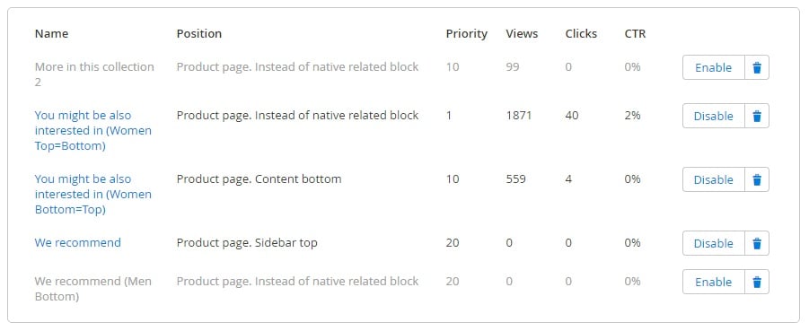
Task: Click the Views column header
Action: (523, 33)
